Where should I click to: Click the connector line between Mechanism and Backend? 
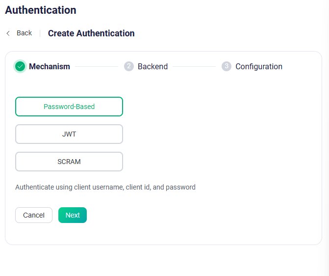(x=97, y=66)
